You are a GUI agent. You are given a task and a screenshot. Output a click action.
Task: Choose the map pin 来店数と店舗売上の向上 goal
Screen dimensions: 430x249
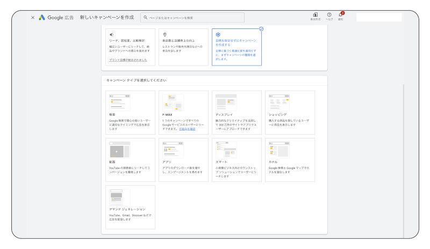(x=183, y=47)
